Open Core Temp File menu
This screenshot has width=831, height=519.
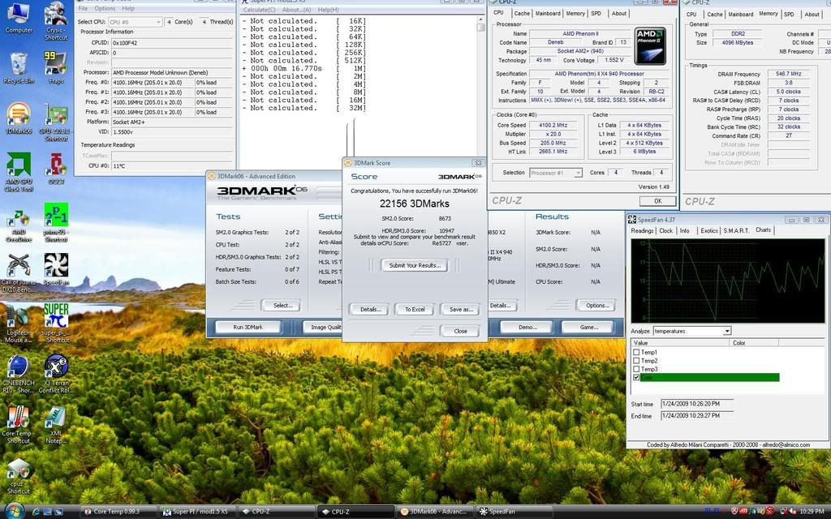click(x=84, y=8)
